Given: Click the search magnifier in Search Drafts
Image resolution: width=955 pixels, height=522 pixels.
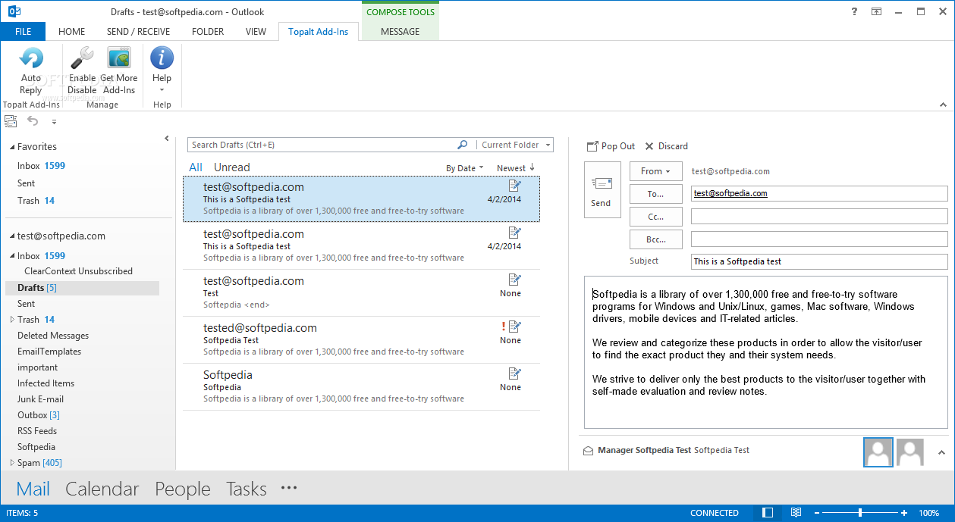Looking at the screenshot, I should (463, 145).
